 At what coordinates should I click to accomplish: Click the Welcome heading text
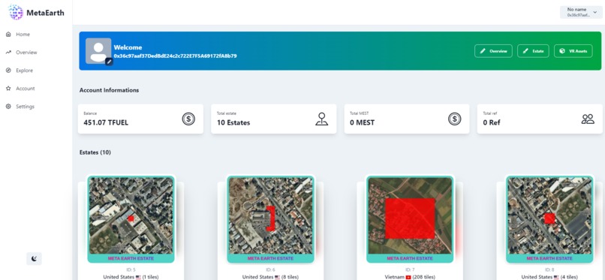point(128,47)
